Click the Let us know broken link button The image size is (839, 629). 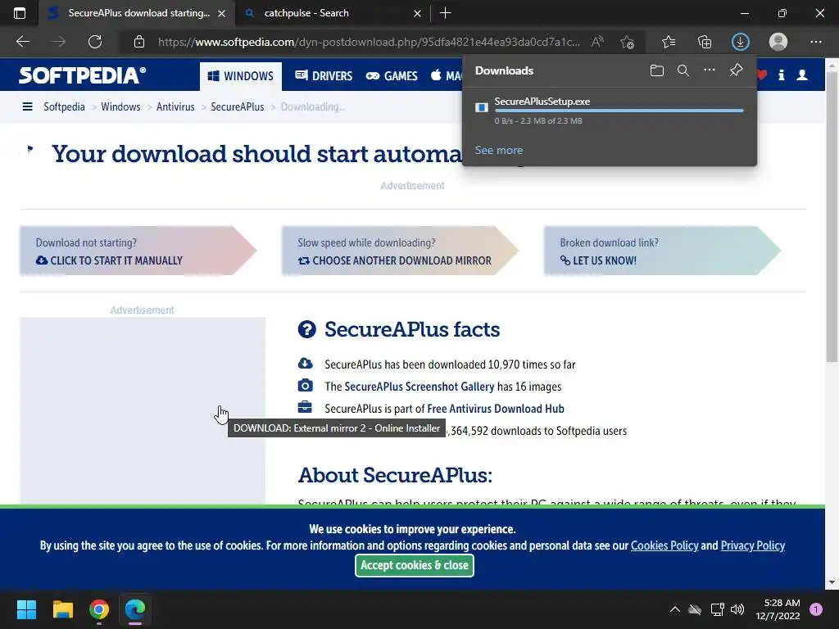pyautogui.click(x=662, y=251)
